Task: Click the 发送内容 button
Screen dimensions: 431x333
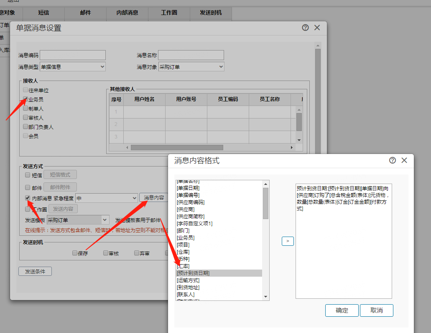Action: [x=63, y=209]
